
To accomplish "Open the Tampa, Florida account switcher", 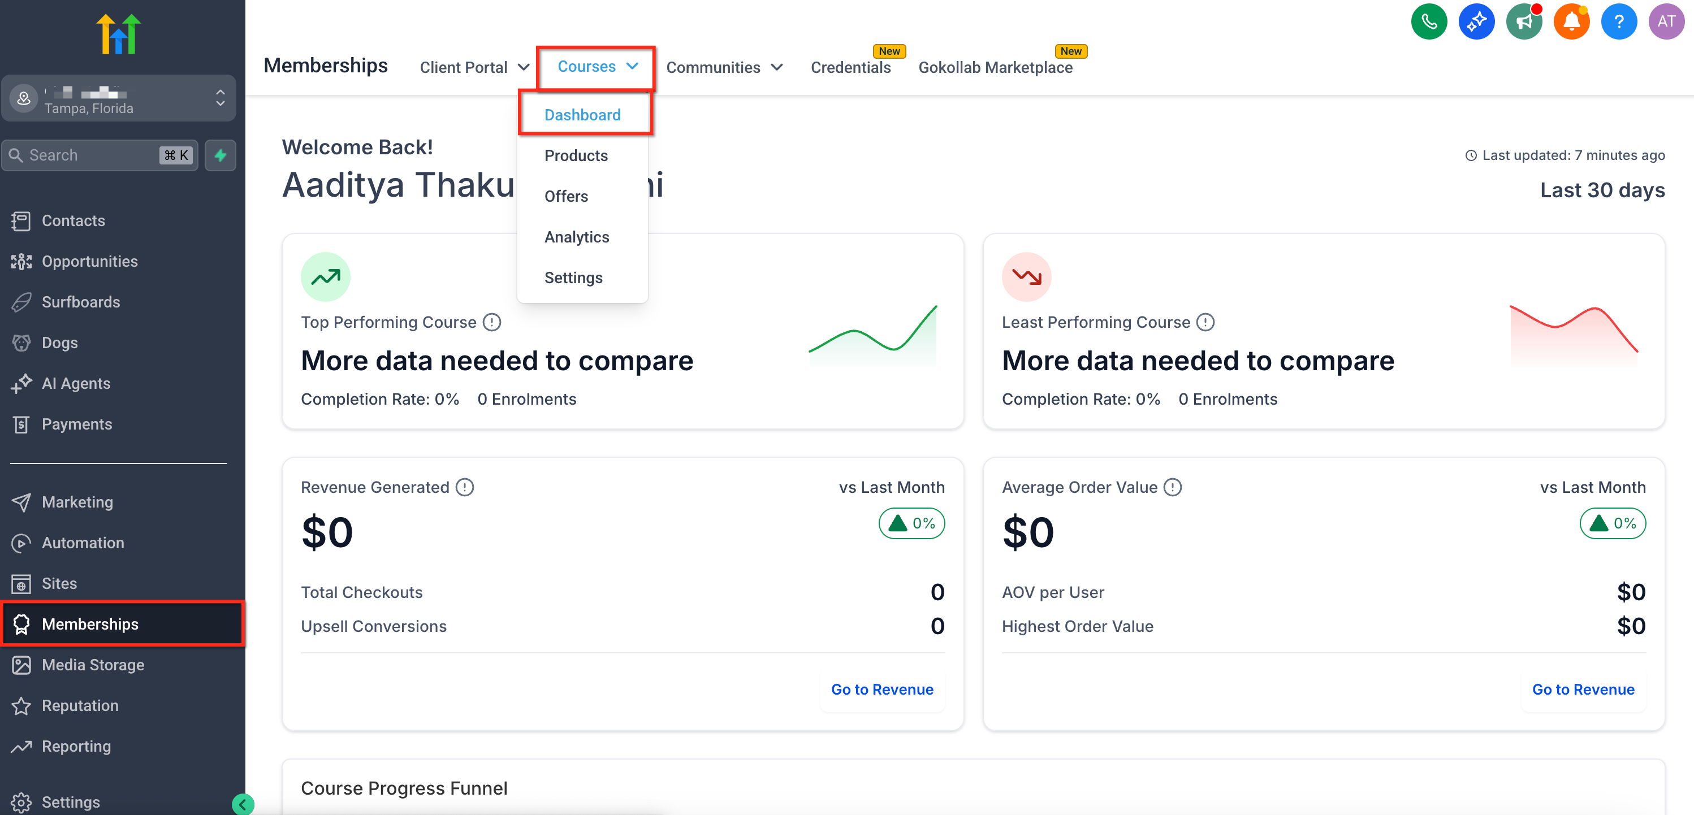I will [x=118, y=98].
